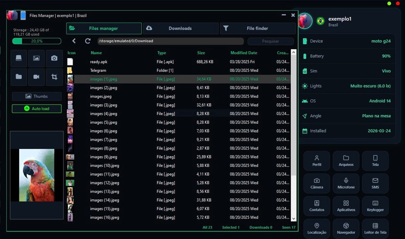
Task: Click the scrollbar down arrow in file list
Action: (293, 219)
